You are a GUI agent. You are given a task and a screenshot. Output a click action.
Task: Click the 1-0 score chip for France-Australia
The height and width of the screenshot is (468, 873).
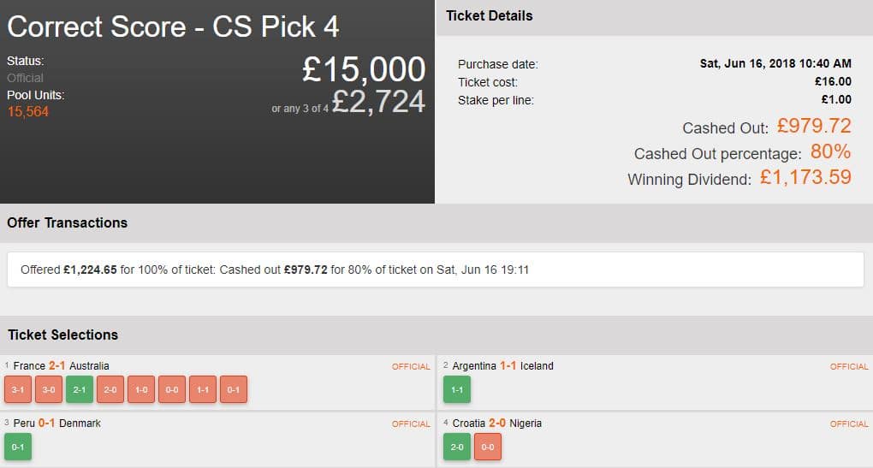[x=141, y=389]
